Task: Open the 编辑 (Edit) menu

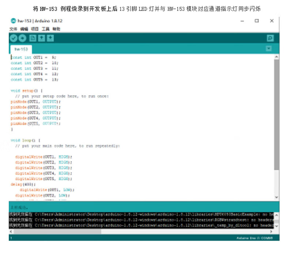Action: click(24, 29)
